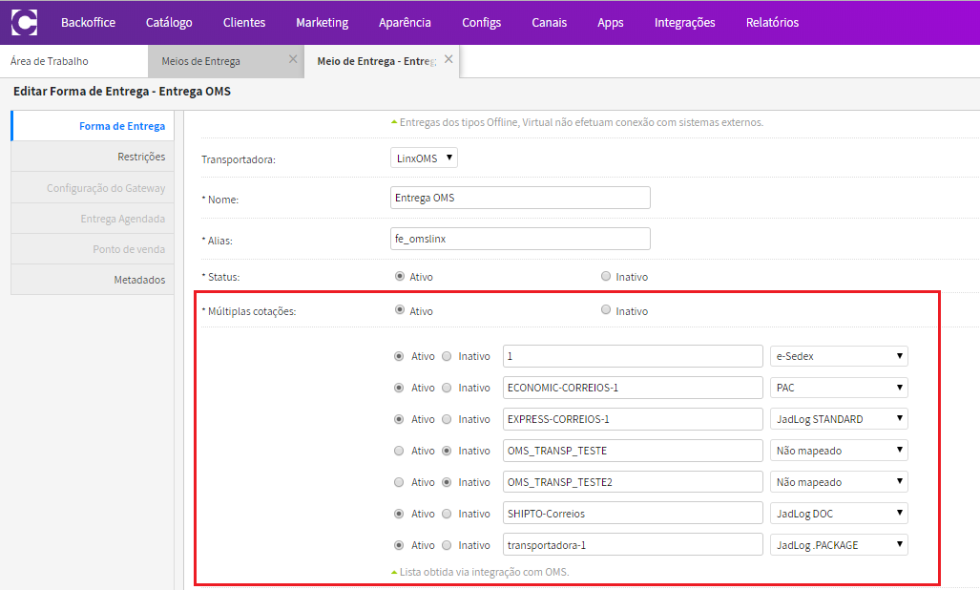The image size is (980, 590).
Task: Click the Nome input field
Action: (x=520, y=198)
